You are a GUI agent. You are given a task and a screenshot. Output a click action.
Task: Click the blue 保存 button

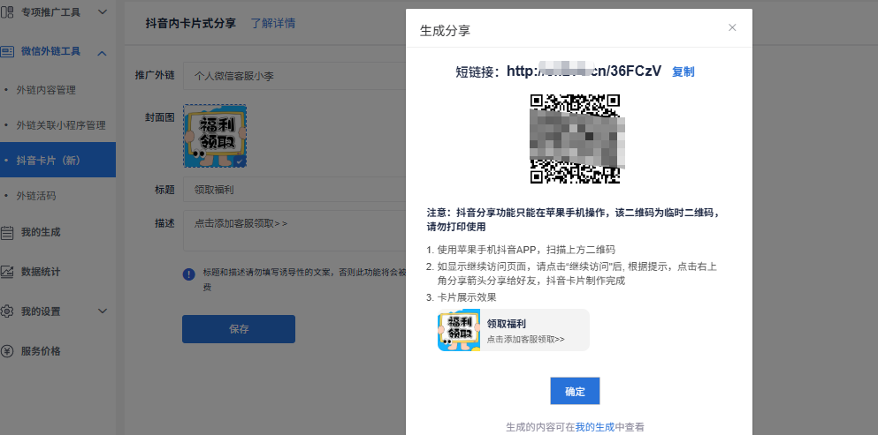(x=238, y=329)
